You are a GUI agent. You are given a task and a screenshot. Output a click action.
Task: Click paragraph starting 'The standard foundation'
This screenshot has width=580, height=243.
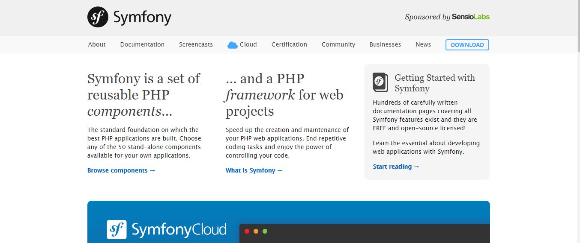(144, 143)
